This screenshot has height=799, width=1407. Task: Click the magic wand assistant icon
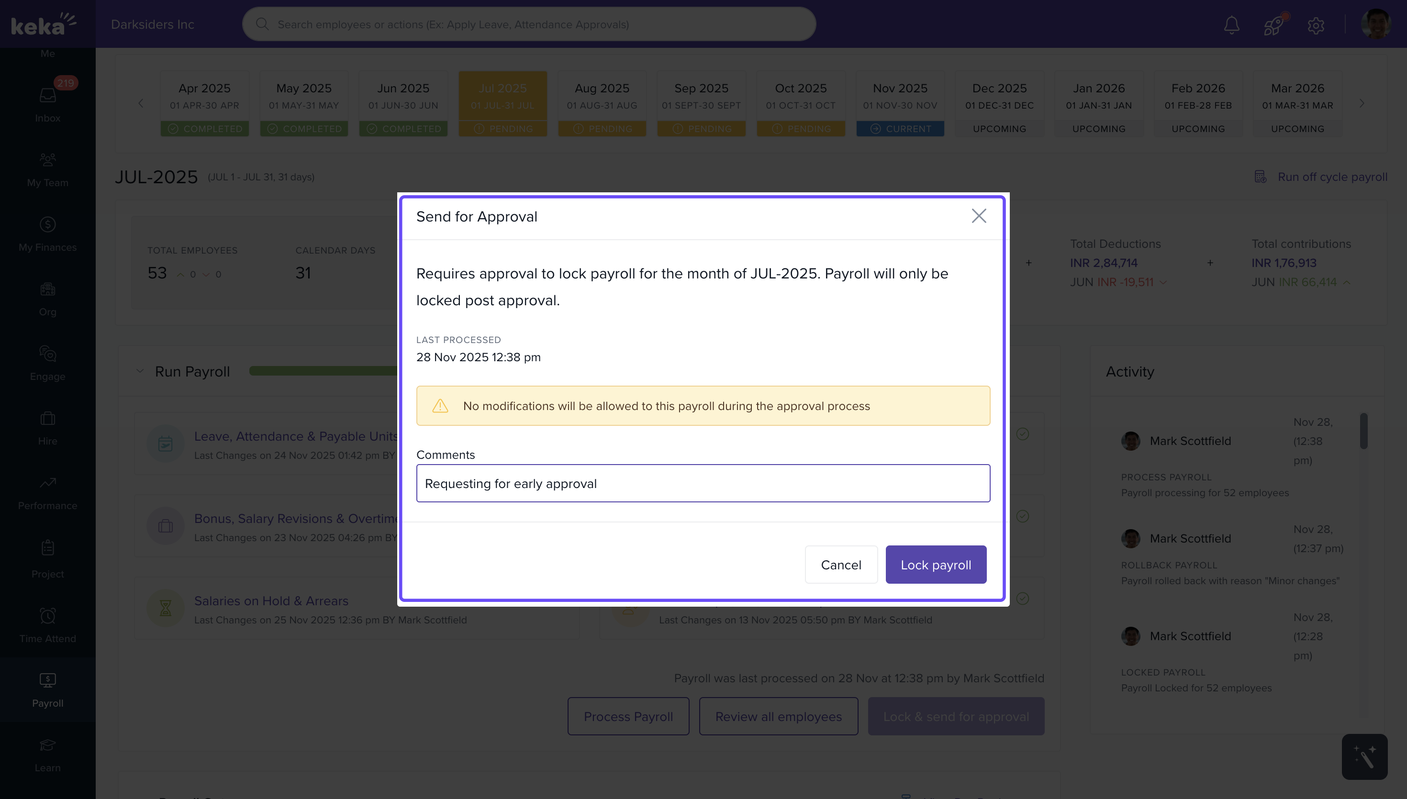point(1364,756)
